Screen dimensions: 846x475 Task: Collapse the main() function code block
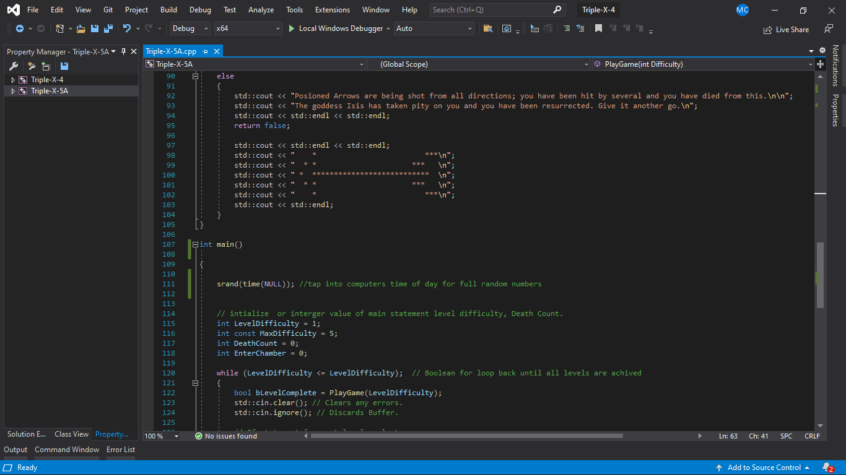195,244
